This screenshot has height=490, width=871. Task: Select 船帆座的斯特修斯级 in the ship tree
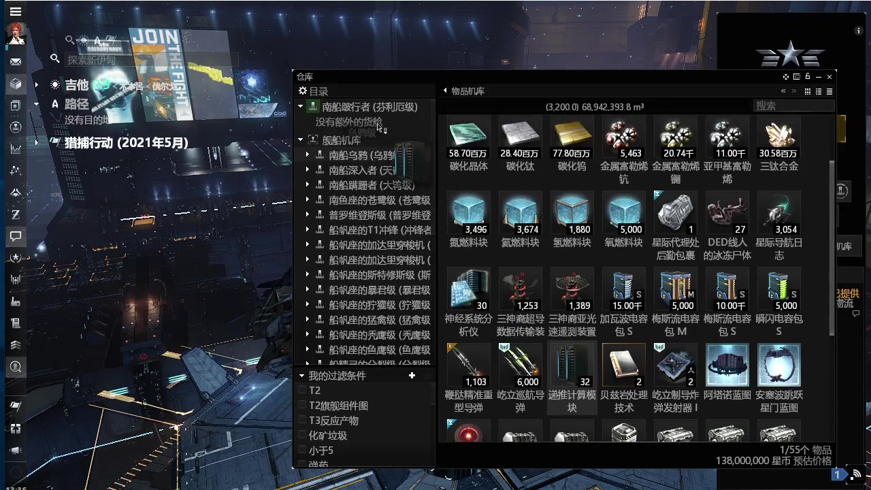point(379,275)
